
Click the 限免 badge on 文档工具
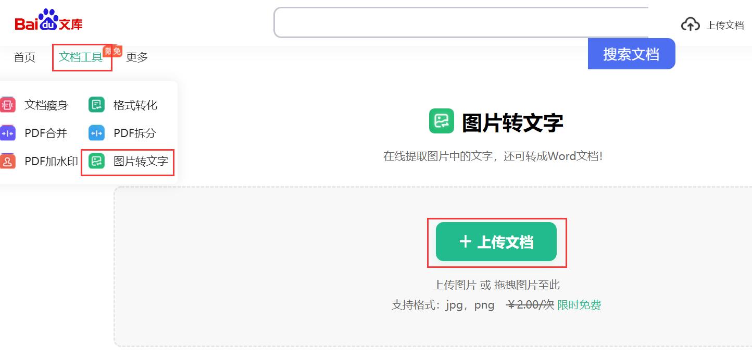click(112, 51)
